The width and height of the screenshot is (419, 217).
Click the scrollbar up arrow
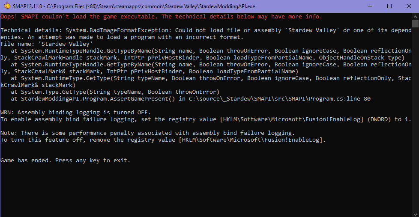[x=415, y=16]
